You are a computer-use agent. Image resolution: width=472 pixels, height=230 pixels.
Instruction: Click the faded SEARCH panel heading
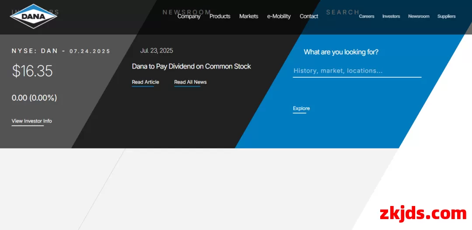(x=343, y=12)
